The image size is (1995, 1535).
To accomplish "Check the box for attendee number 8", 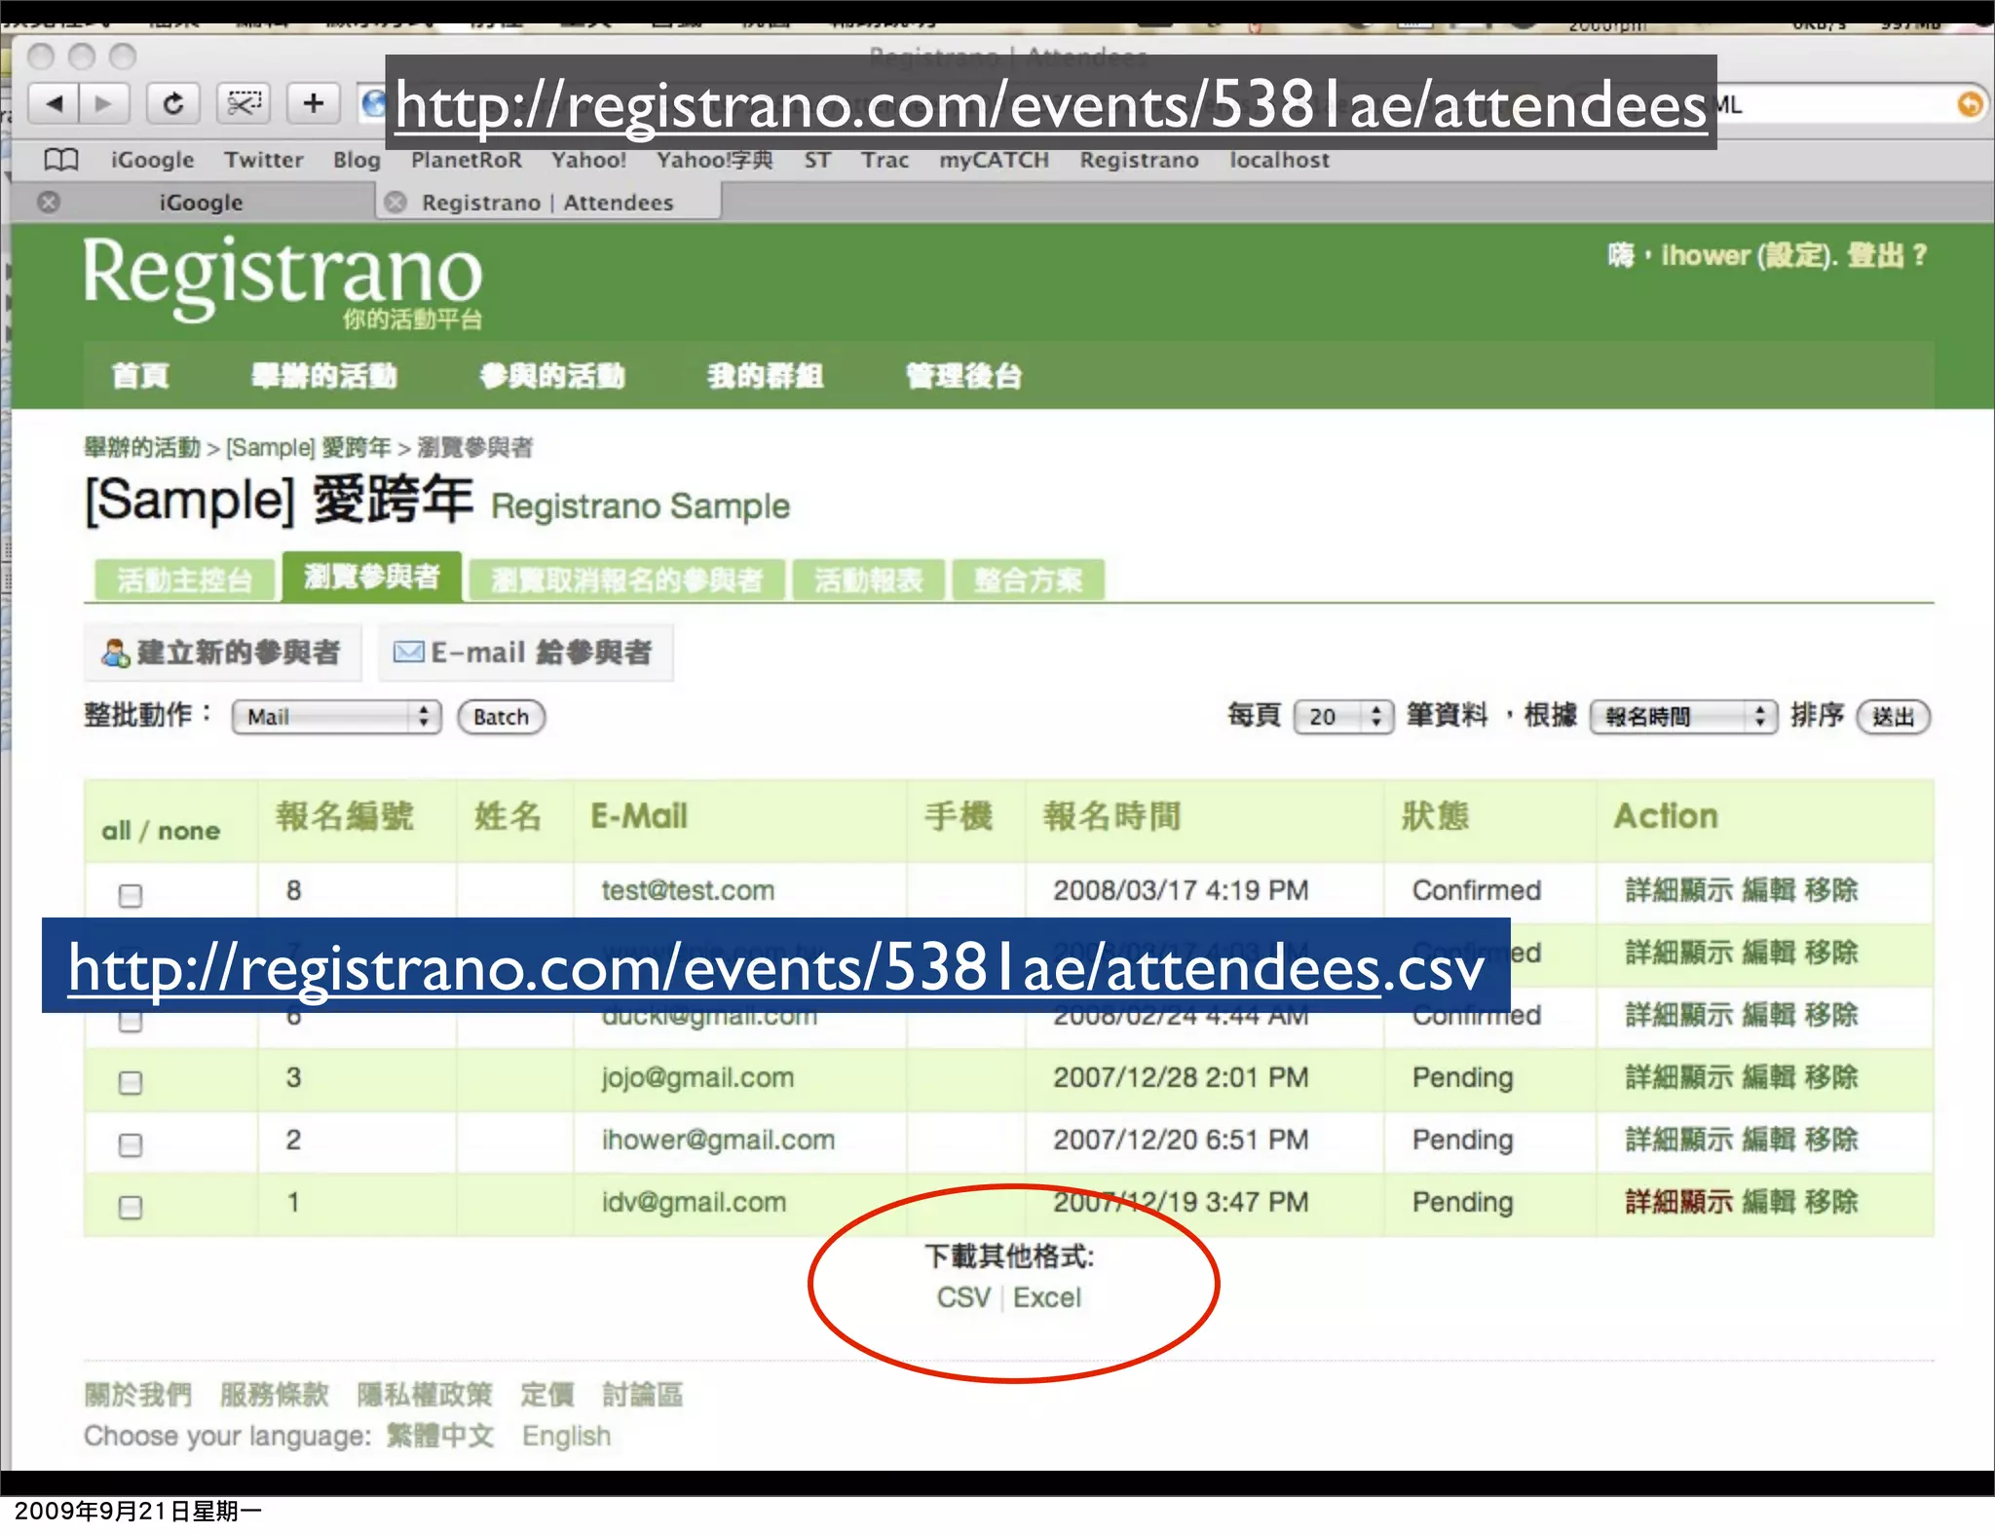I will point(130,895).
